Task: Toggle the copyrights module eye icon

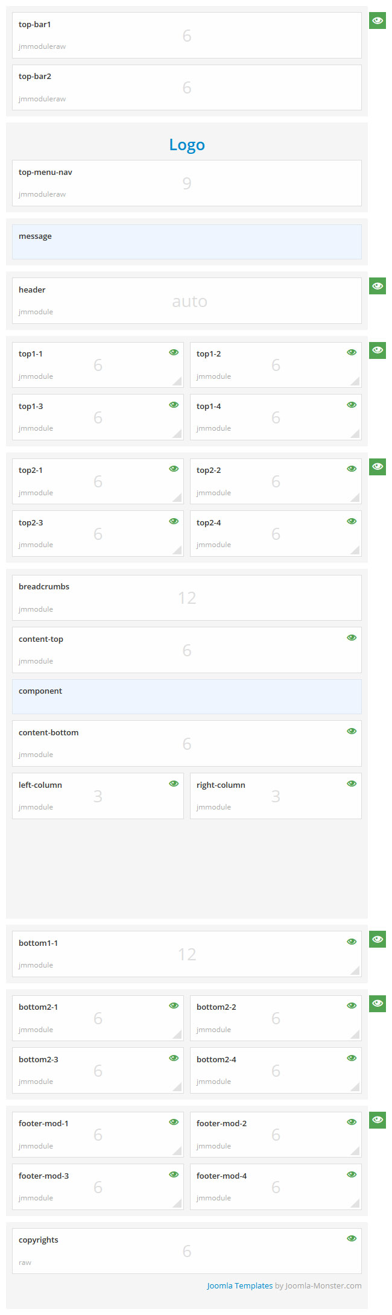Action: (x=352, y=1238)
